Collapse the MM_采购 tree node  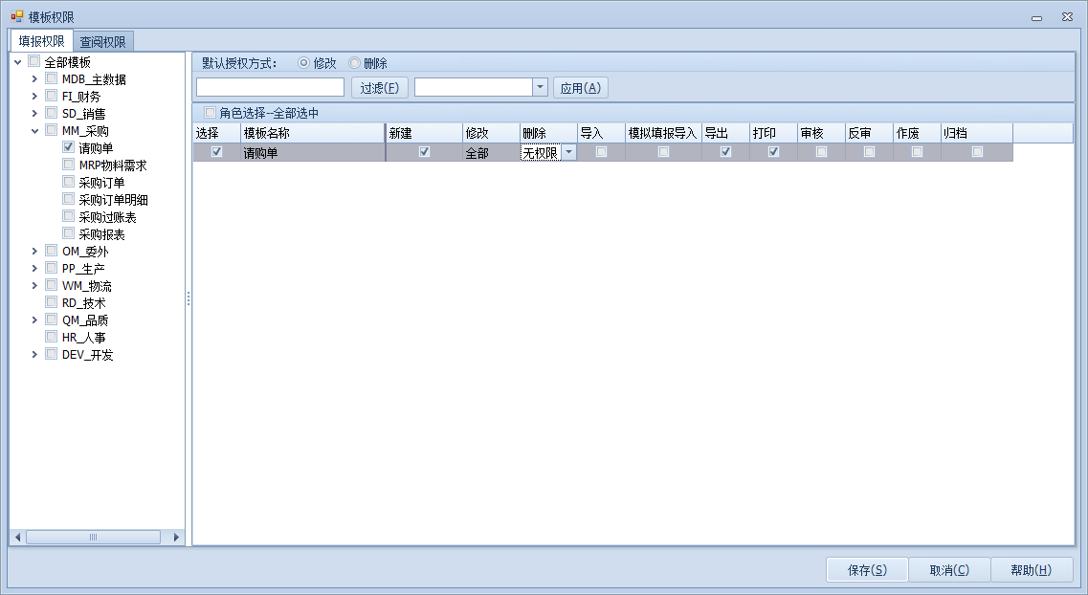[x=35, y=131]
